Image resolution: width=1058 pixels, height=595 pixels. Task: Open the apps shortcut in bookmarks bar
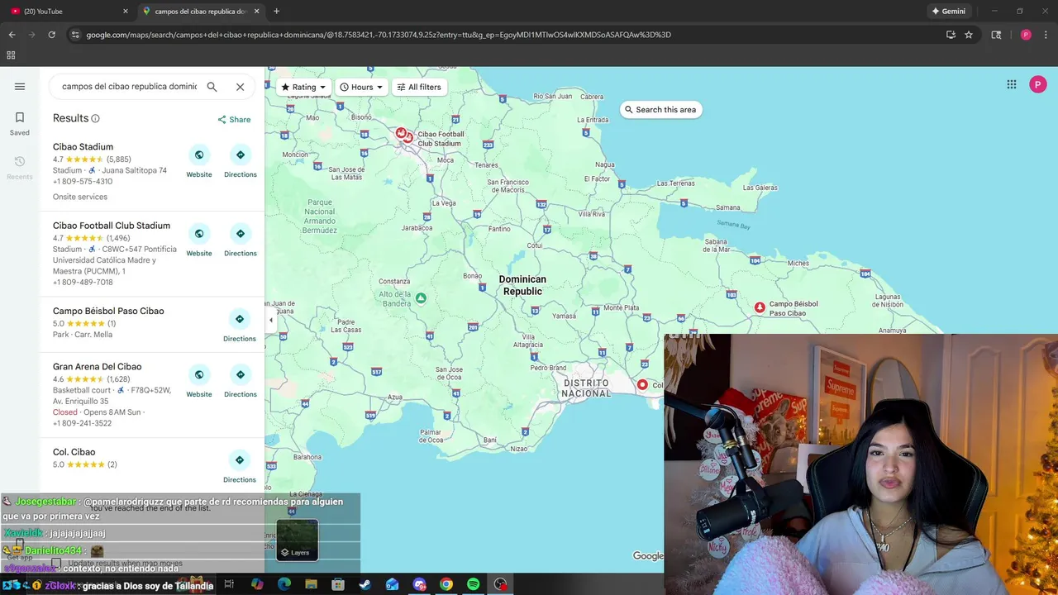pos(11,55)
